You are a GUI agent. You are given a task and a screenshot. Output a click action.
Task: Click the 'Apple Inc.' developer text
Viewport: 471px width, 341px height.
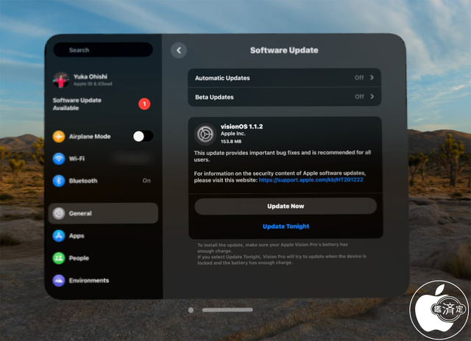tap(233, 134)
